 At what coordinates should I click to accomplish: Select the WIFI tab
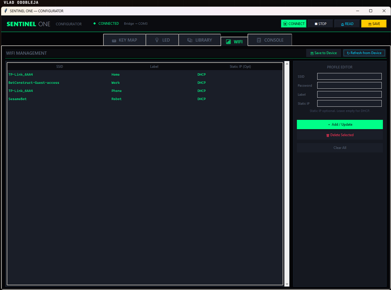click(234, 42)
